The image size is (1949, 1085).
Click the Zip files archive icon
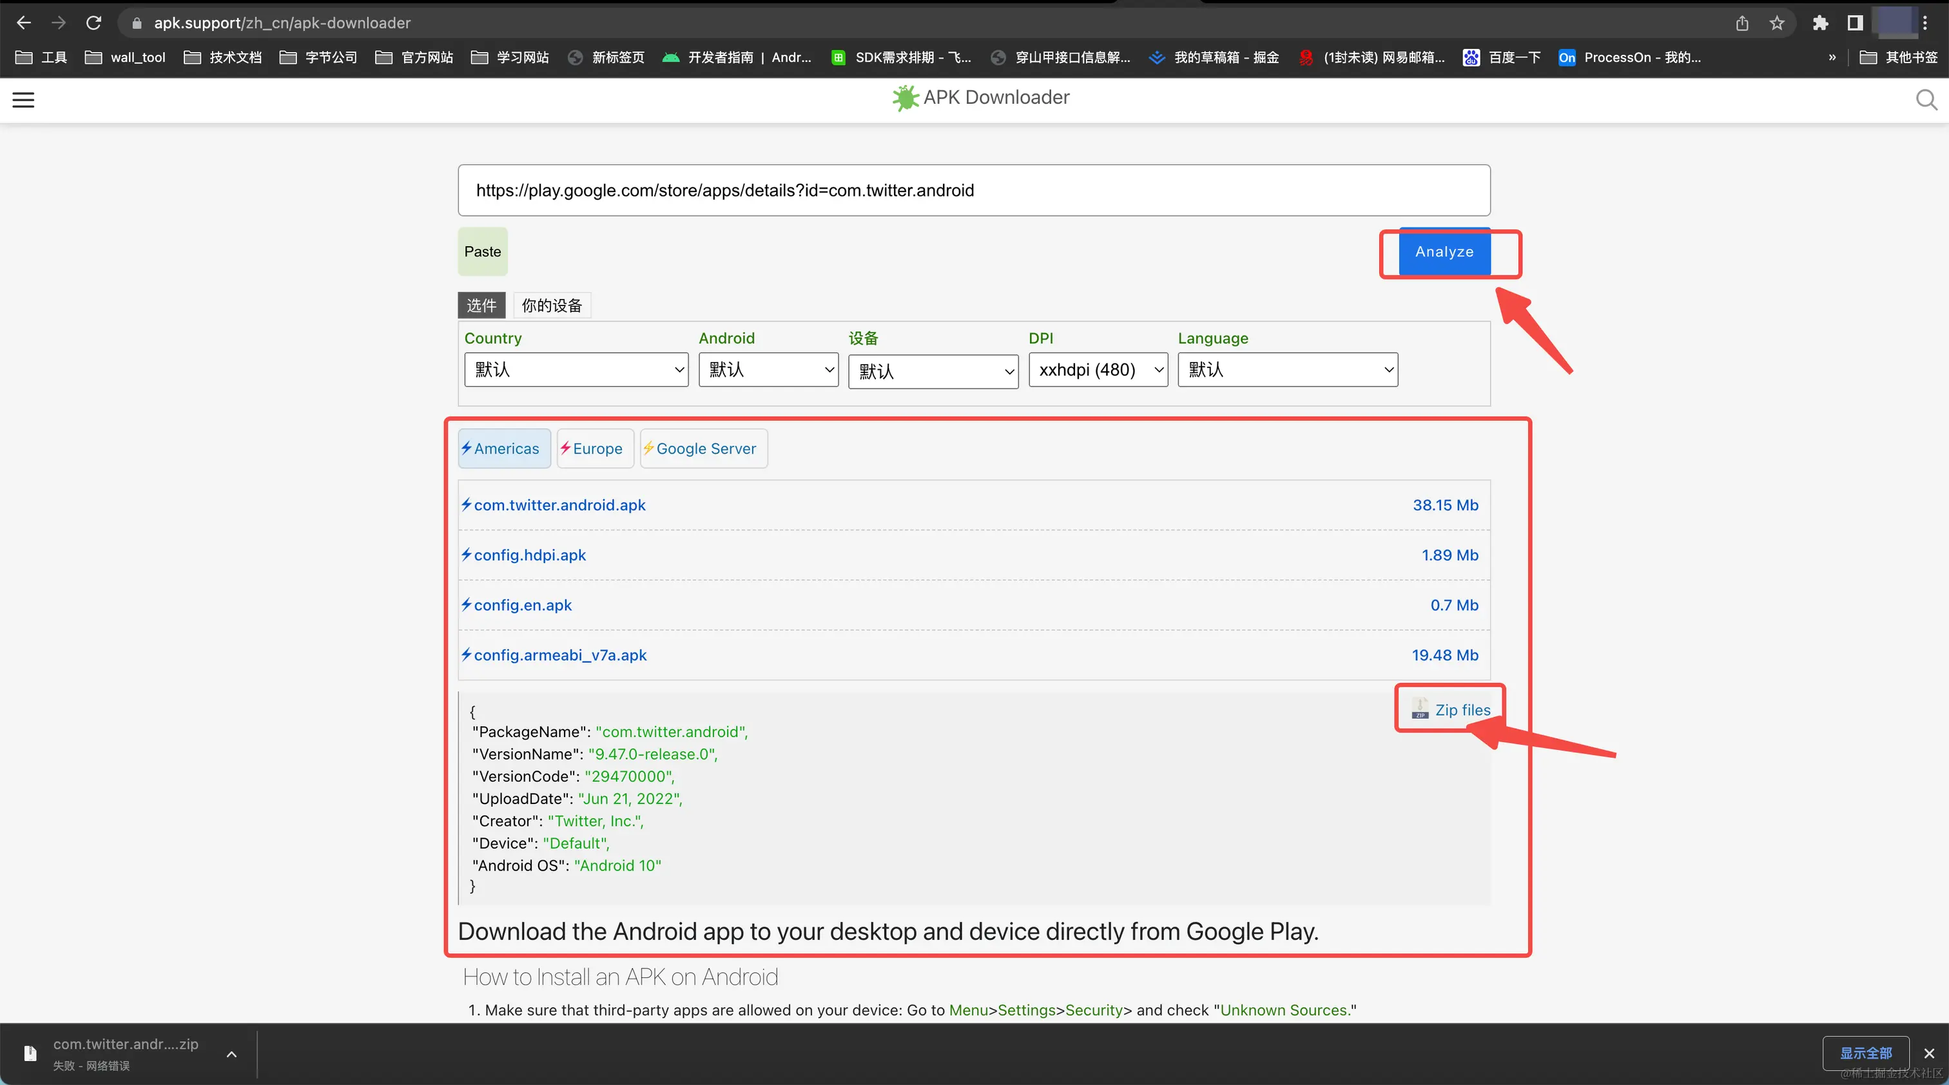click(1420, 709)
